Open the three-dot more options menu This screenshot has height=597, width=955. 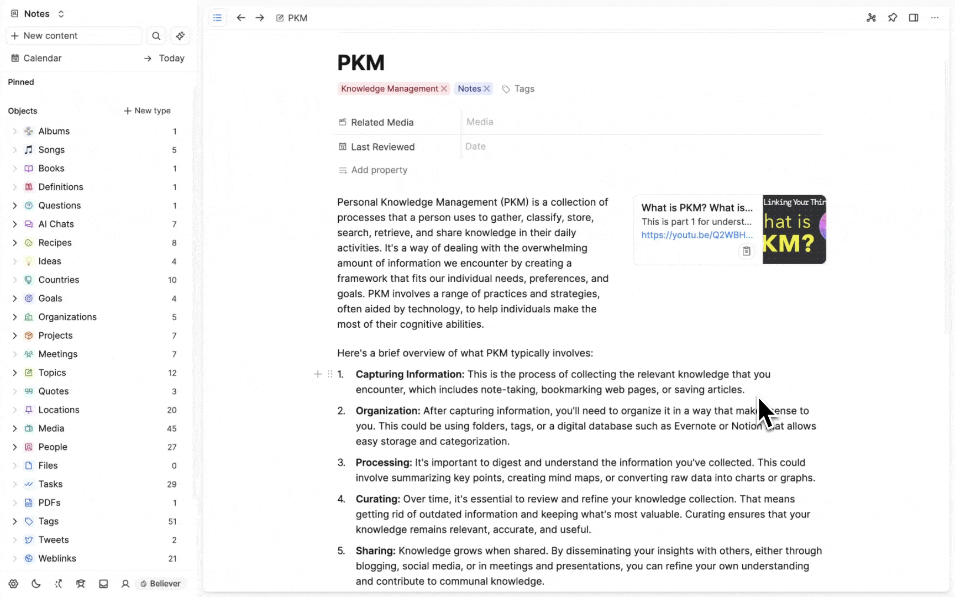[935, 18]
